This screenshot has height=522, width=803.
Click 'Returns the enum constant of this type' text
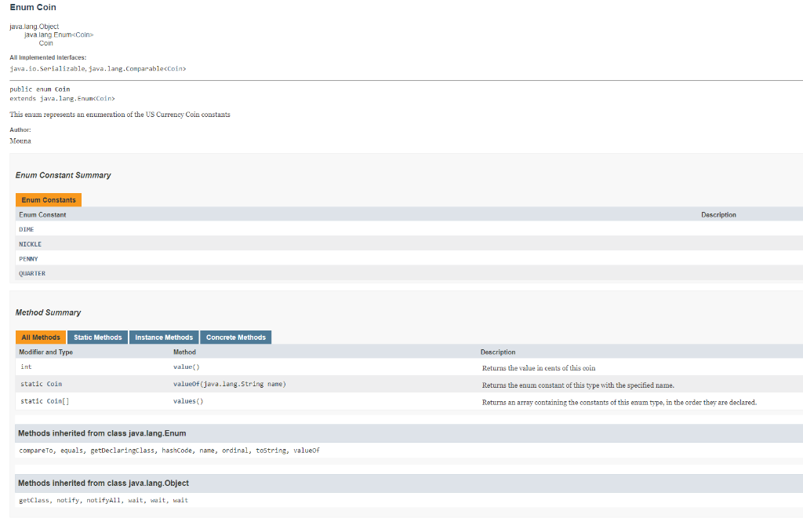coord(578,385)
